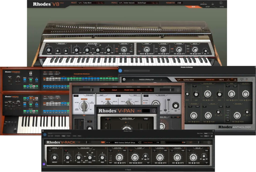Click the link icon beside V-Rack View
This screenshot has width=256, height=172.
[211, 136]
